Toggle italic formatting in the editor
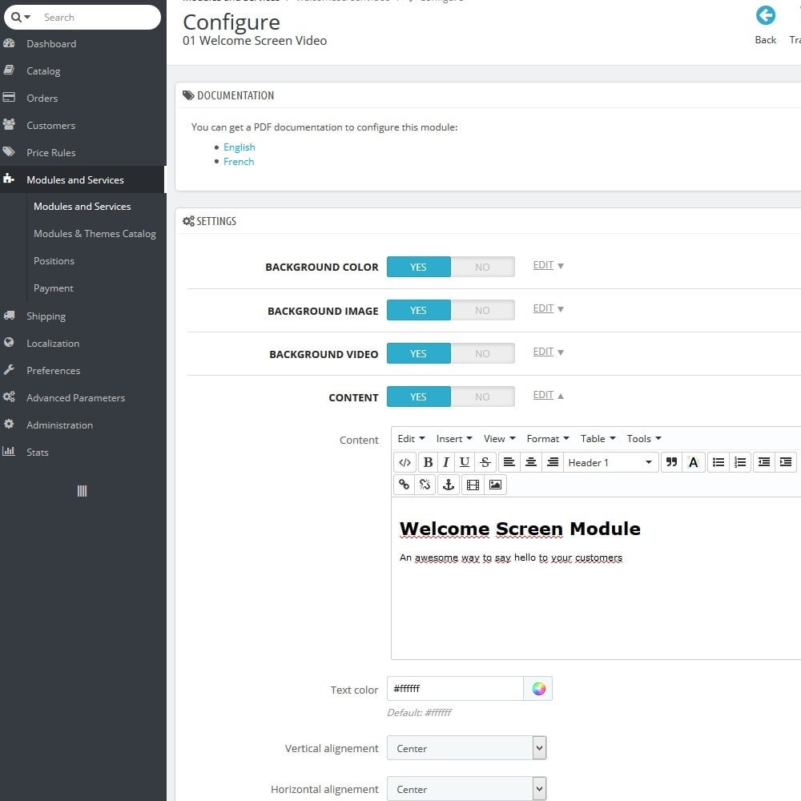The width and height of the screenshot is (801, 801). (446, 462)
